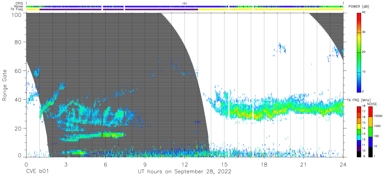386x178 pixels.
Task: Select the cyan 12–13 MHz TX FRQ segment
Action: click(359, 137)
